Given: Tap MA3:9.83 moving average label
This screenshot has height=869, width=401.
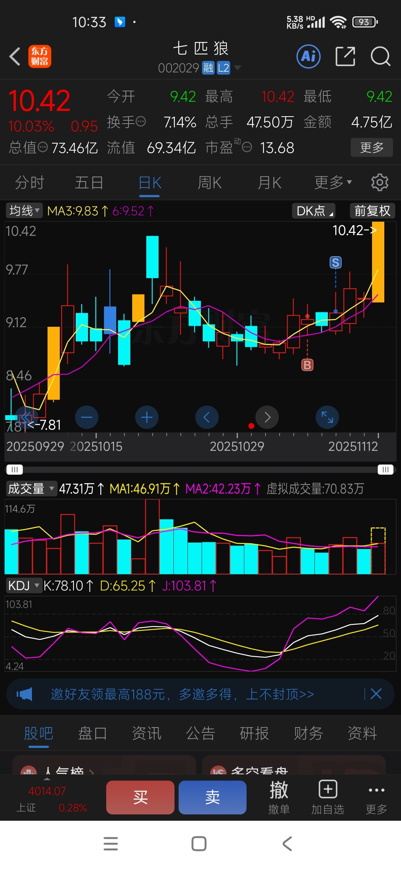Looking at the screenshot, I should coord(78,211).
